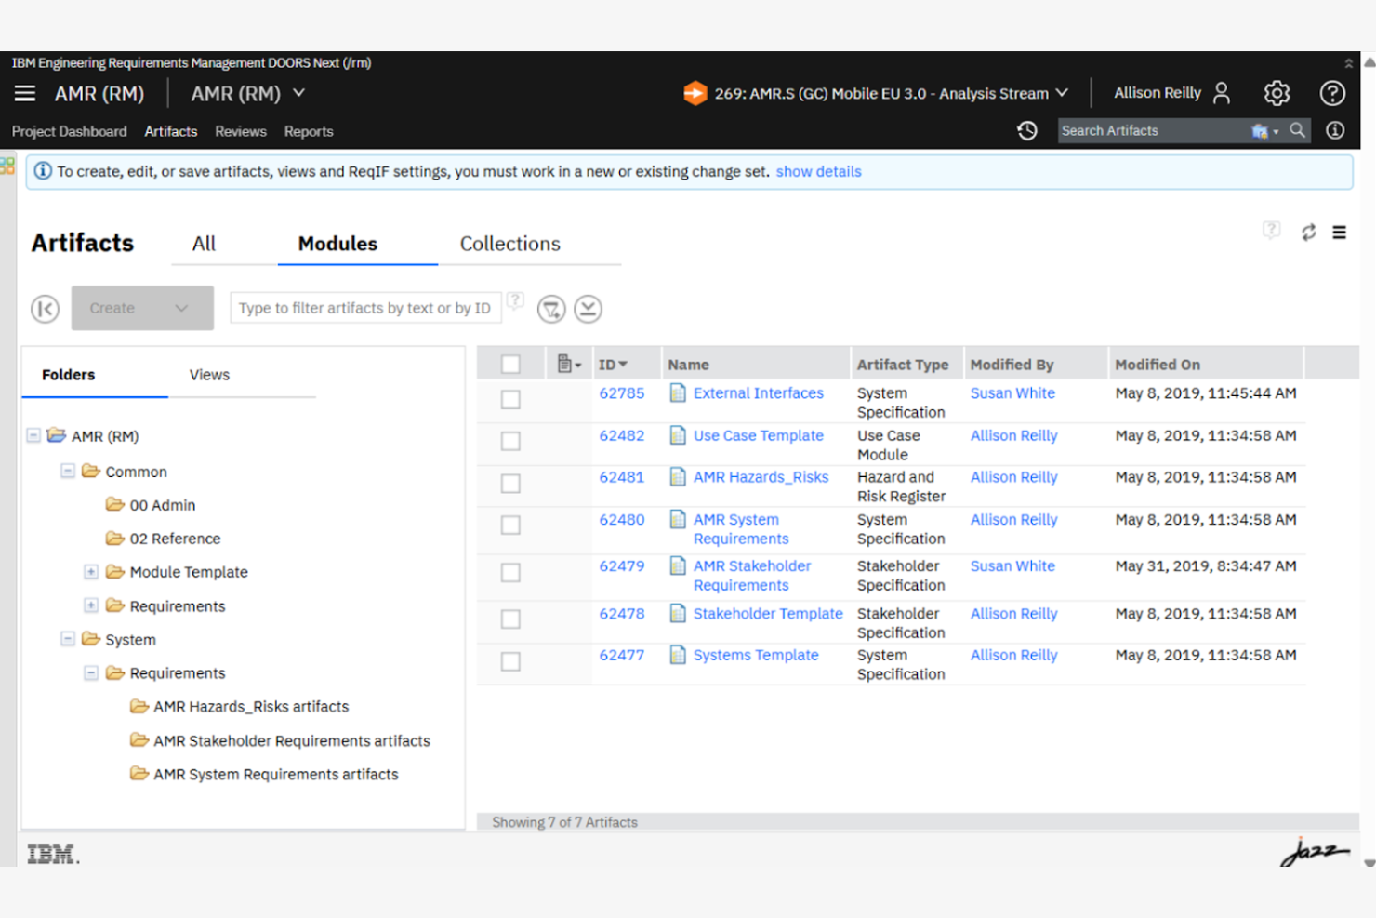Open the hamburger navigation menu

(25, 93)
